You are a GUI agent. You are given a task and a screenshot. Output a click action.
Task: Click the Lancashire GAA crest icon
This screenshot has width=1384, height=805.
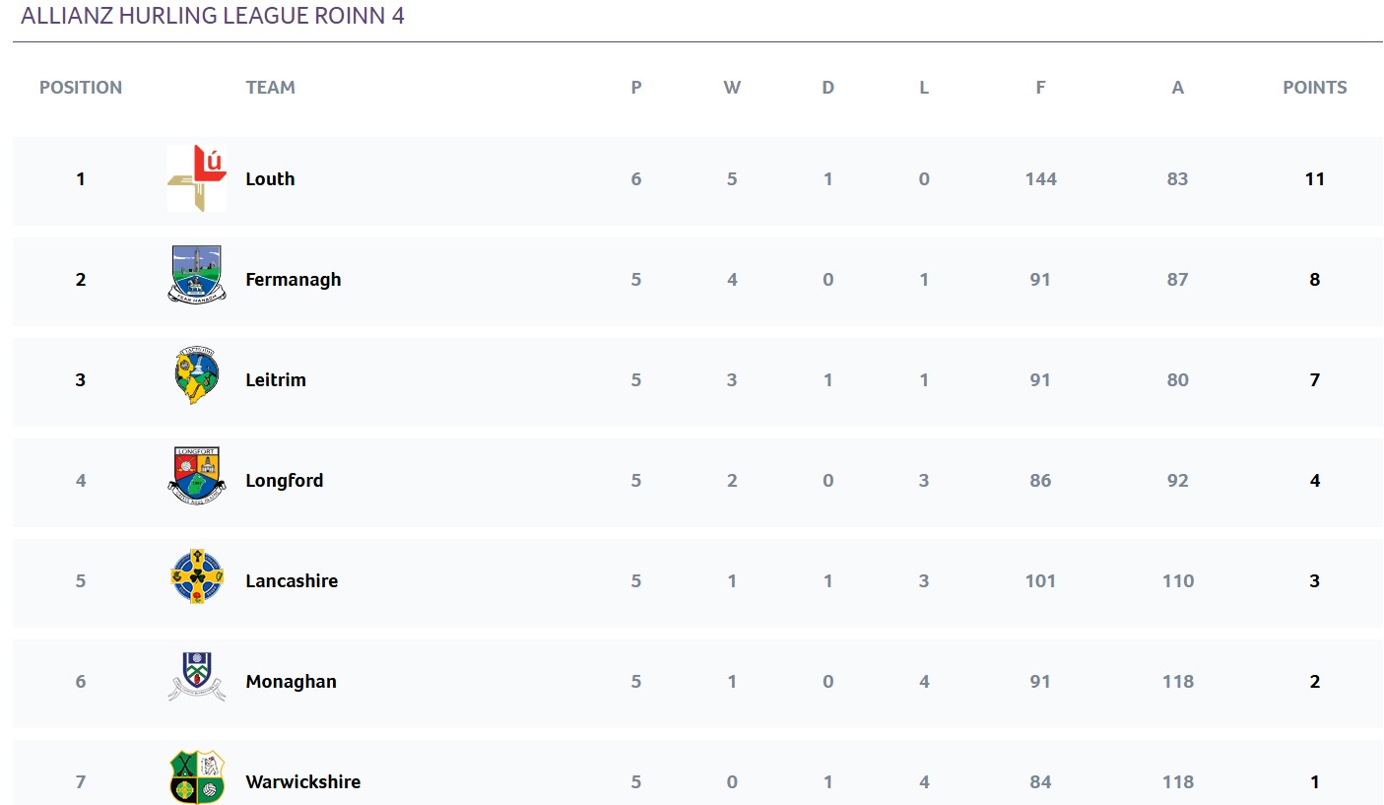coord(197,576)
